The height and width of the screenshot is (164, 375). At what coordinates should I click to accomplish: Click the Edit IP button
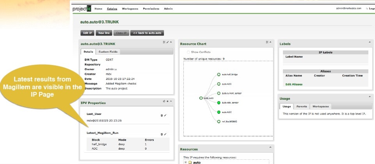tap(87, 33)
